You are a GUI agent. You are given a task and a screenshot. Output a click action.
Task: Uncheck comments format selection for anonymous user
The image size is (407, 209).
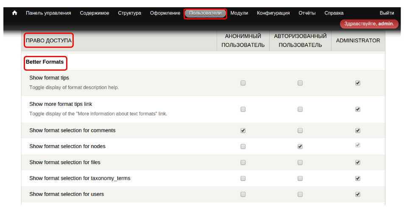(x=243, y=131)
